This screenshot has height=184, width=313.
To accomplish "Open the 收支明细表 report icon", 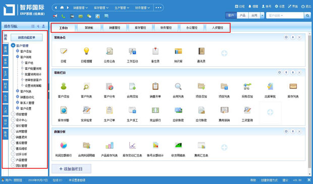I will click(x=178, y=145).
